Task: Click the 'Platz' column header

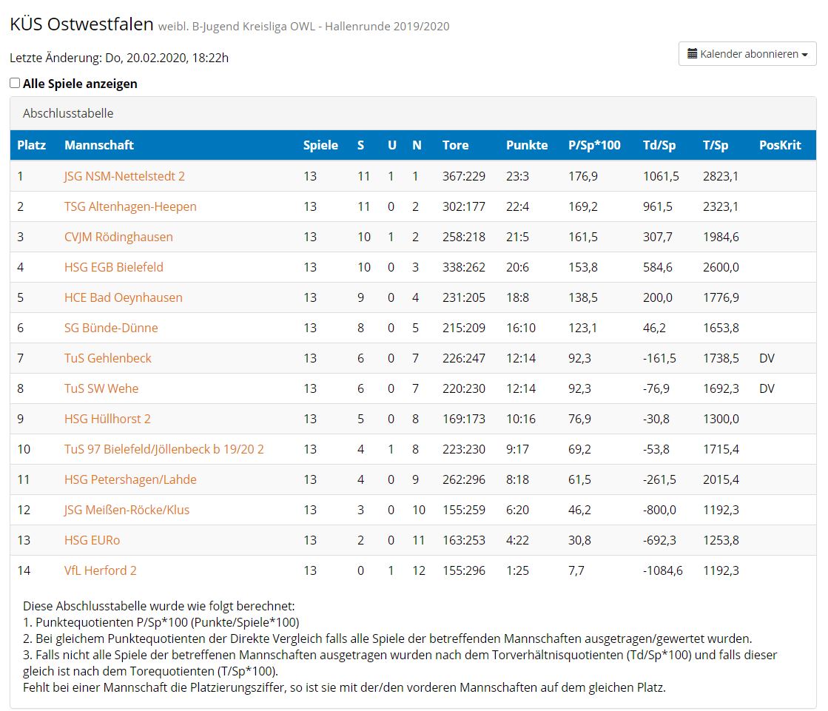Action: click(32, 145)
